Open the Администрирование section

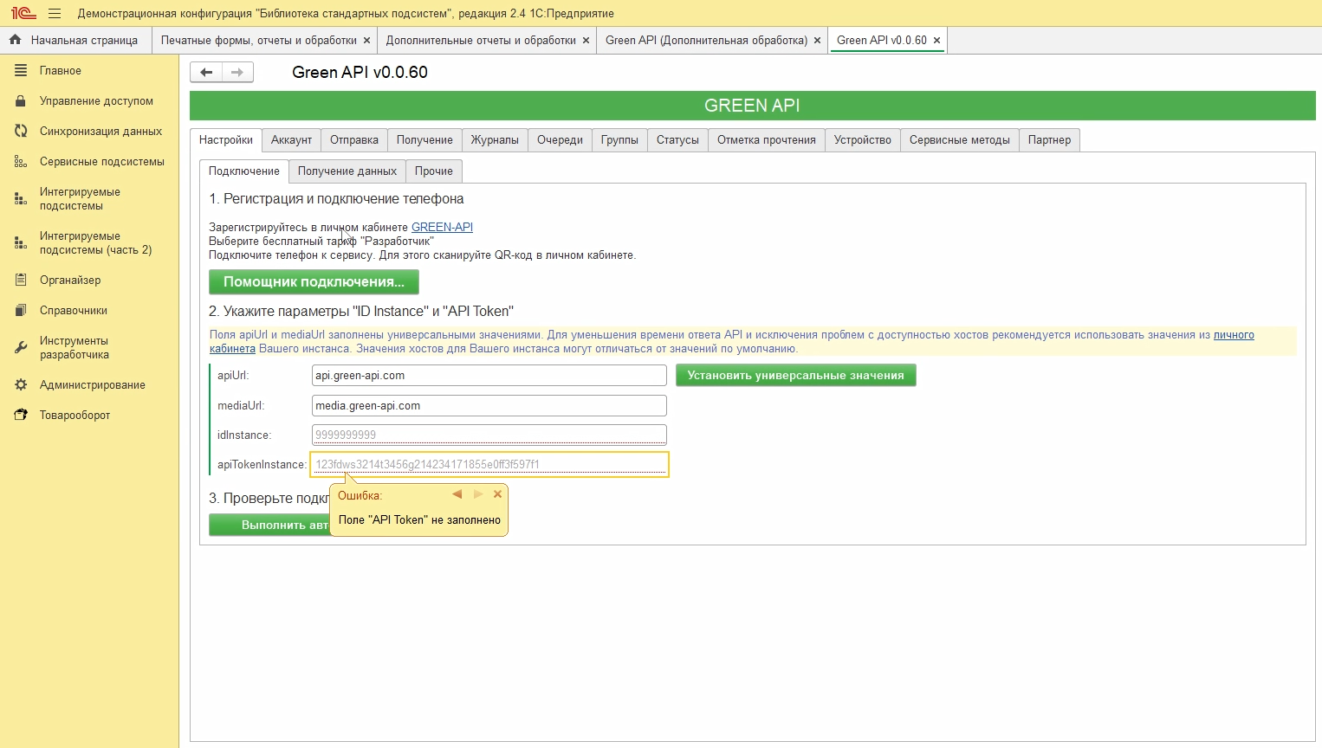(93, 384)
